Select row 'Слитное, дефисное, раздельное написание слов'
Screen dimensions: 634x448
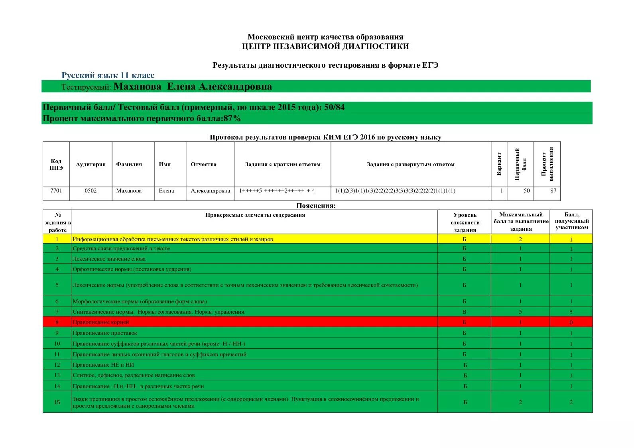pos(318,375)
